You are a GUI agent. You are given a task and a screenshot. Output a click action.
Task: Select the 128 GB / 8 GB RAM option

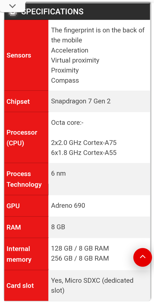pos(80,248)
